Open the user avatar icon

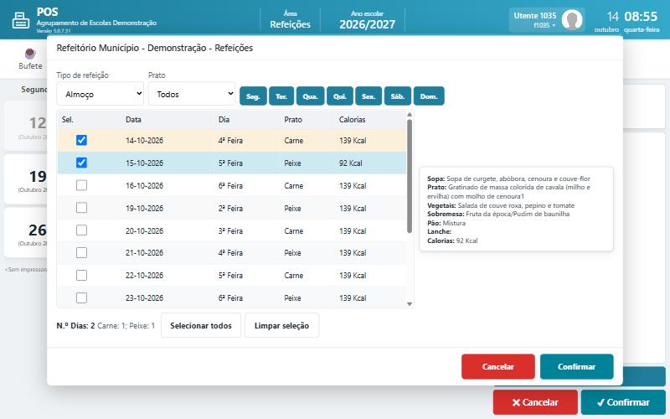tap(572, 19)
